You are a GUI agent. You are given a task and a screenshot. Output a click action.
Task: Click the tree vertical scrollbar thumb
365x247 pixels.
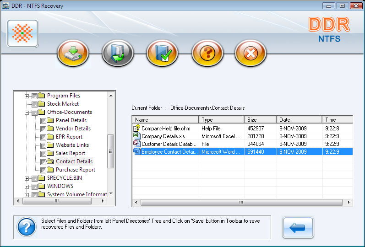point(110,151)
